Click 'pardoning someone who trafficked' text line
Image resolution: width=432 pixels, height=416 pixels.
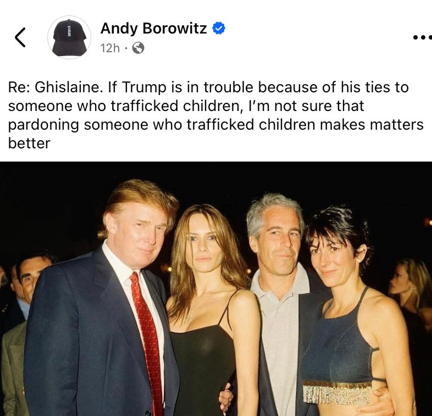pos(131,125)
